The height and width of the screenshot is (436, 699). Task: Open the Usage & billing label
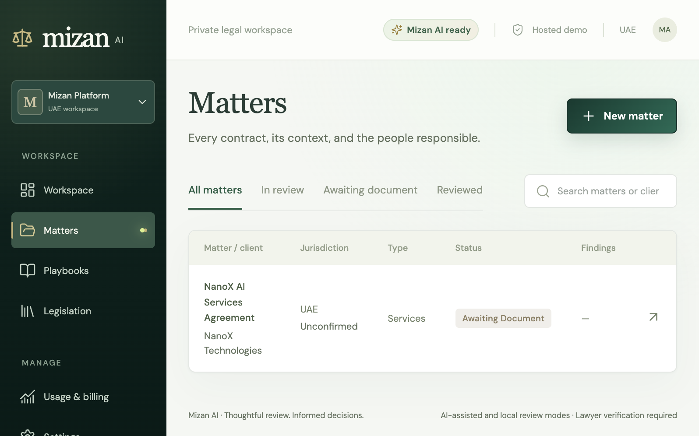[x=76, y=397]
